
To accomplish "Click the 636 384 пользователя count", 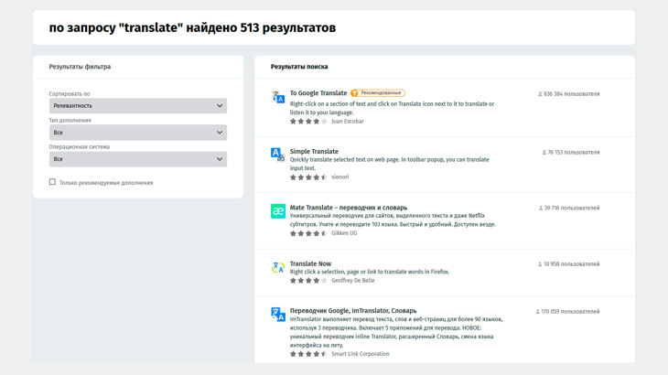I will click(571, 94).
